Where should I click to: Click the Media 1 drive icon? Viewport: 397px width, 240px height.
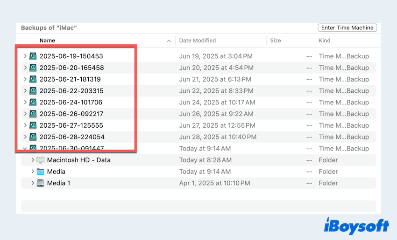(x=41, y=183)
